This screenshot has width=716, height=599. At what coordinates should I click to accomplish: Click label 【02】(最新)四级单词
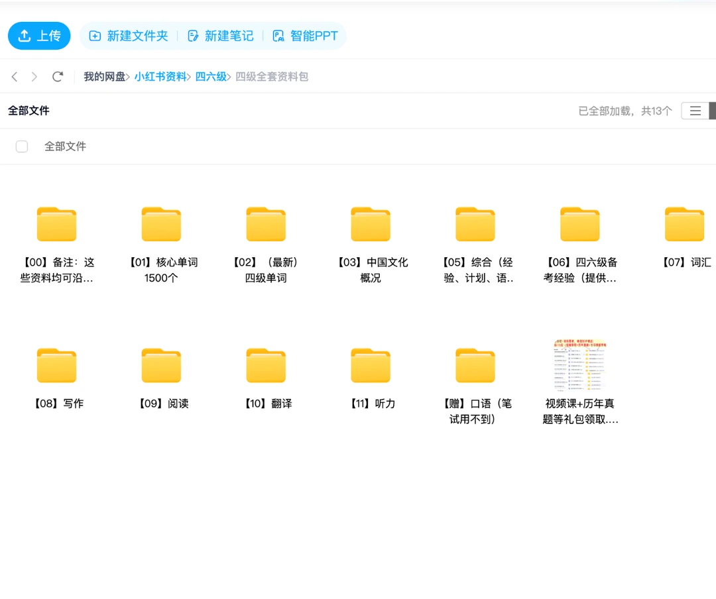266,270
